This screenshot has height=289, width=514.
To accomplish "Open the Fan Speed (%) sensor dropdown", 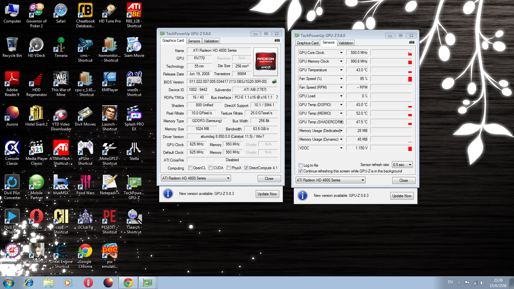I will pos(341,79).
